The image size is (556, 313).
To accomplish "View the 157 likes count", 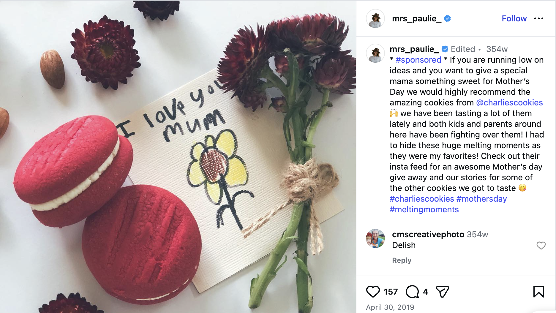I will click(391, 292).
